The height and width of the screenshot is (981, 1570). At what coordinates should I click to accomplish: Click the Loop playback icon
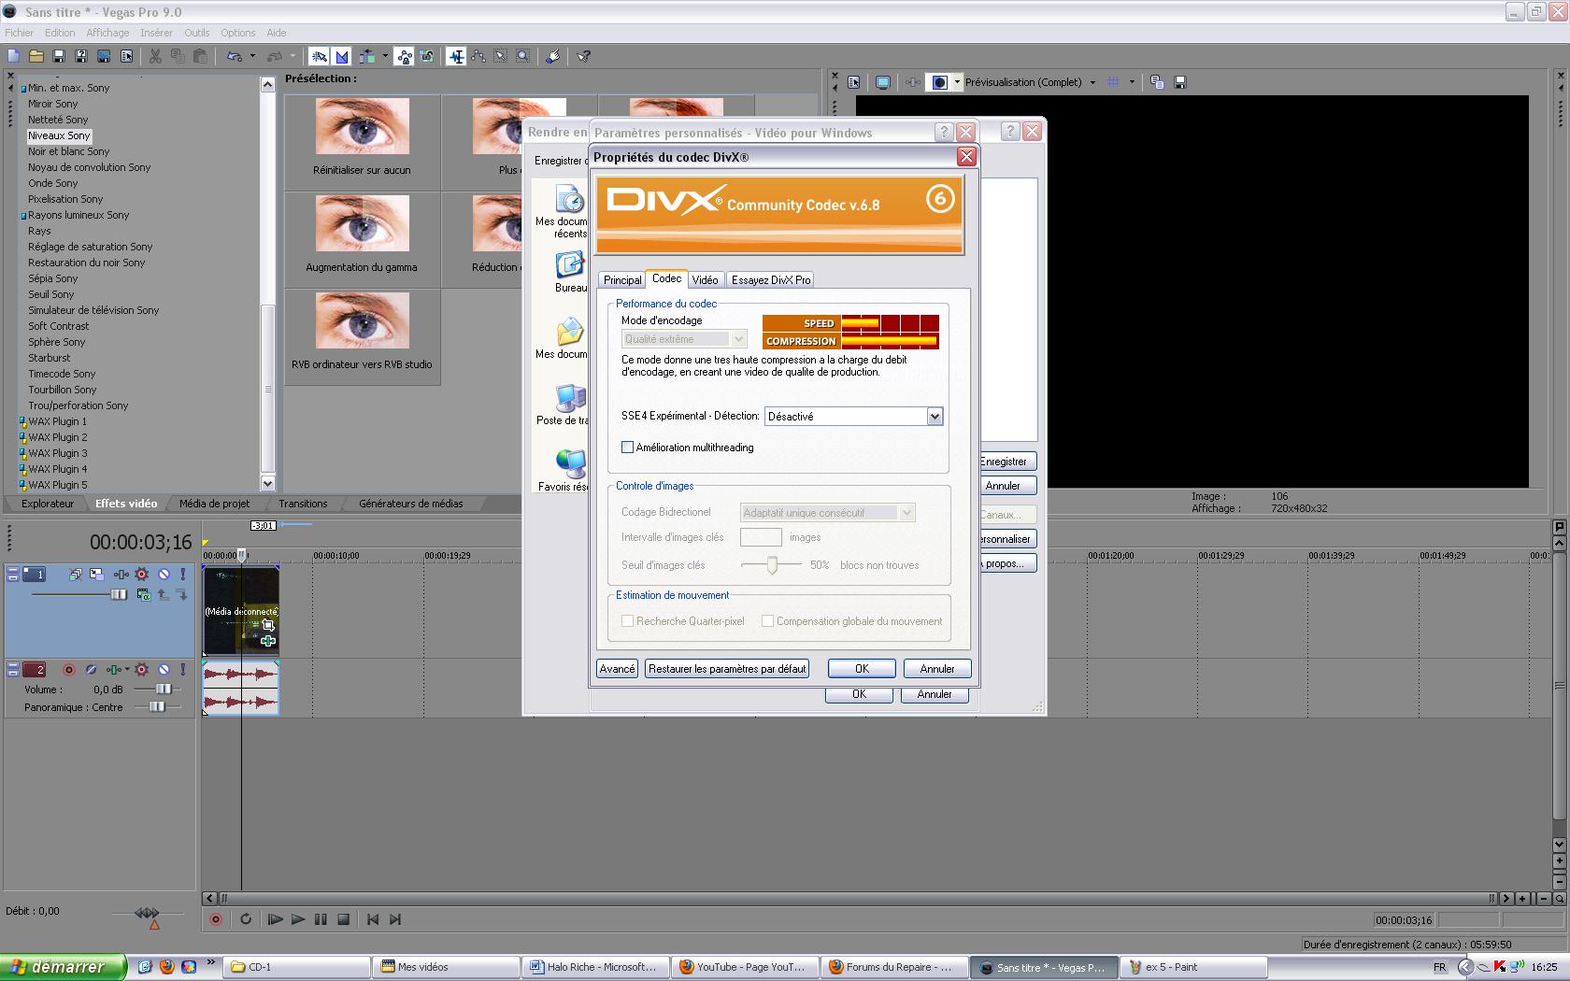246,919
